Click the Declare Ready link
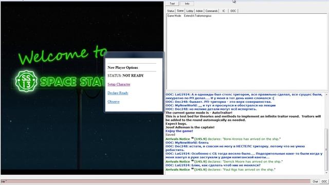This screenshot has height=185, width=329. [118, 93]
